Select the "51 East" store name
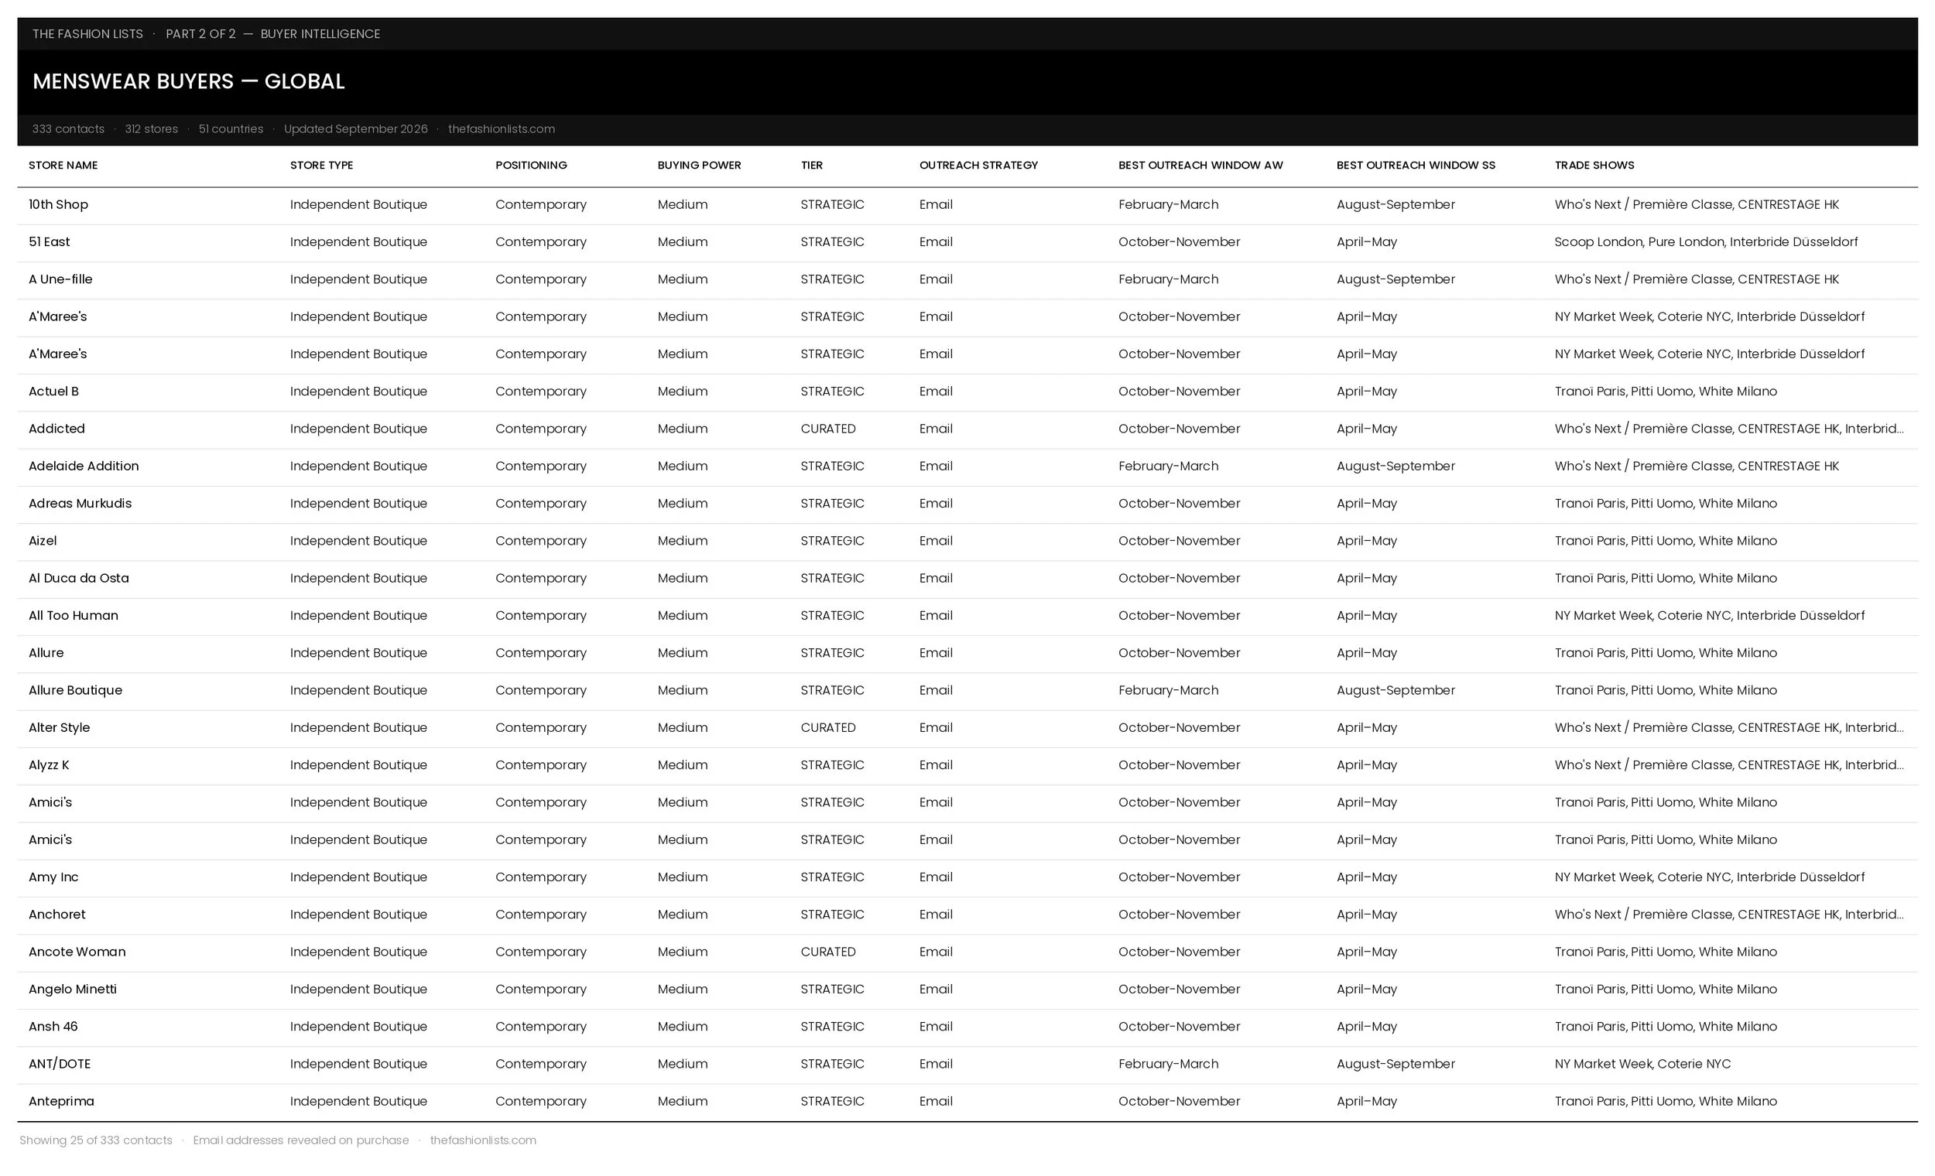Screen dimensions: 1935x1176 [x=49, y=242]
